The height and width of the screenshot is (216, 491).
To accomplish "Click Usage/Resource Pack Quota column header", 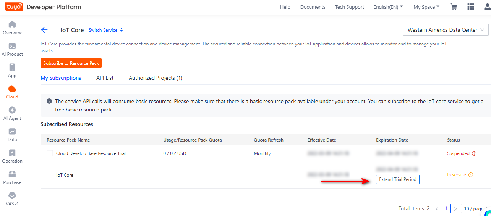I will point(192,140).
